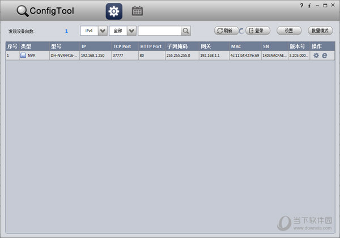Image resolution: width=340 pixels, height=238 pixels.
Task: Click the 192.168.1.1 gateway cell
Action: coord(214,56)
